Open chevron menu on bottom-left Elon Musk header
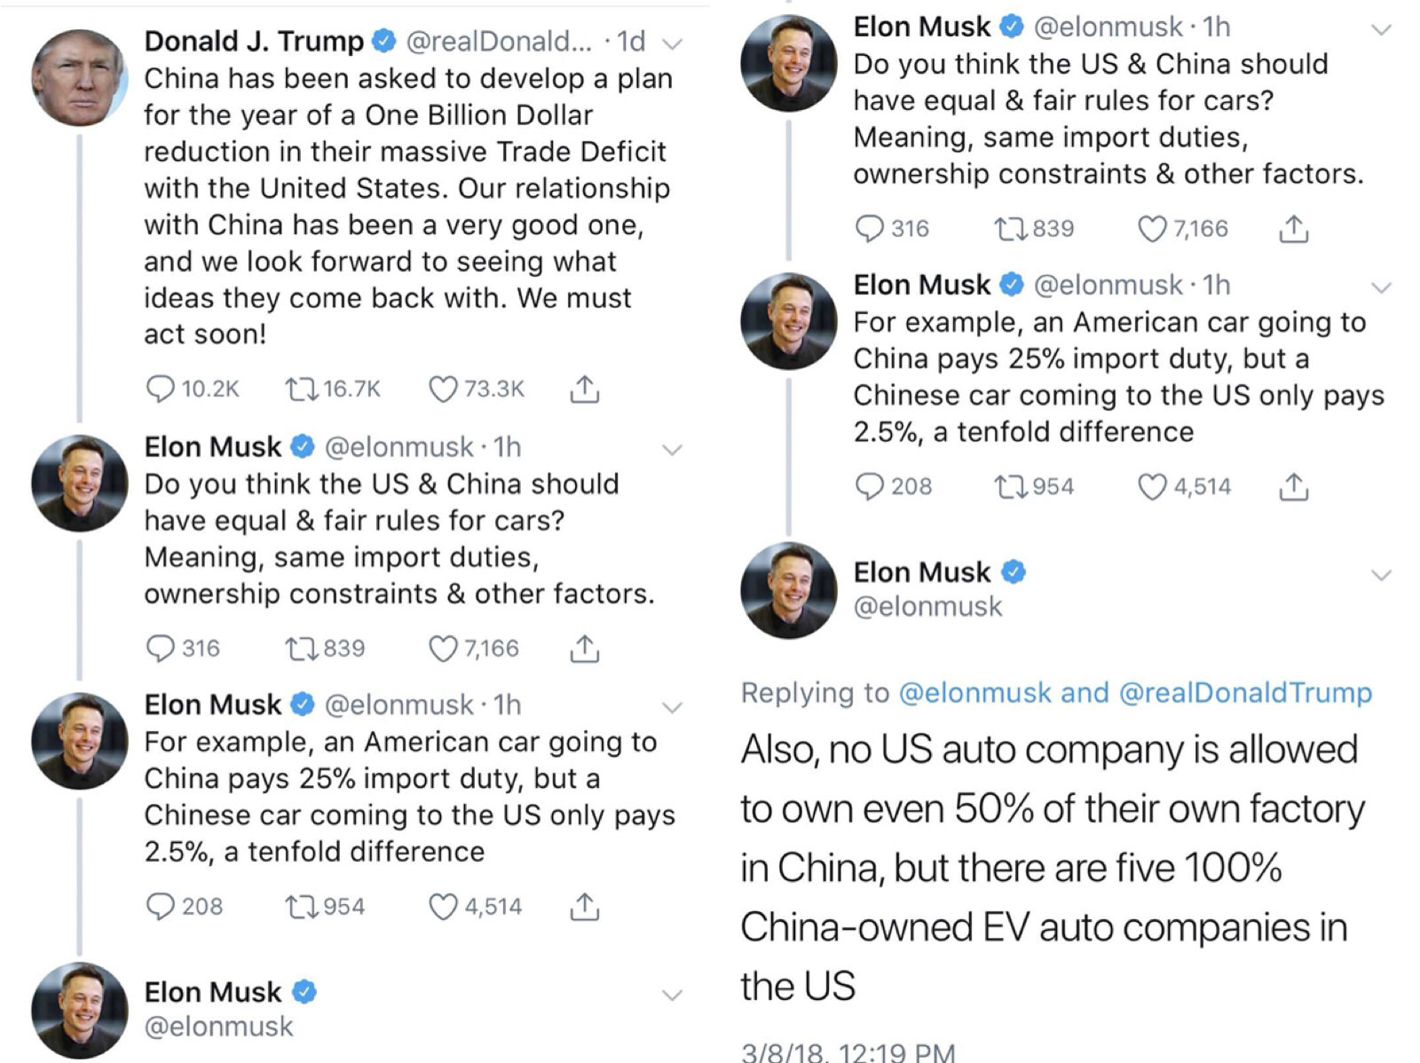 tap(673, 995)
